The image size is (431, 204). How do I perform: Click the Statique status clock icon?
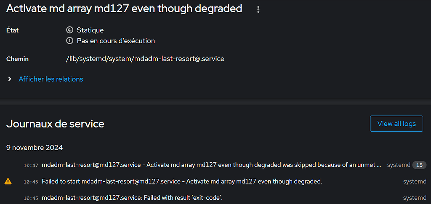[70, 30]
